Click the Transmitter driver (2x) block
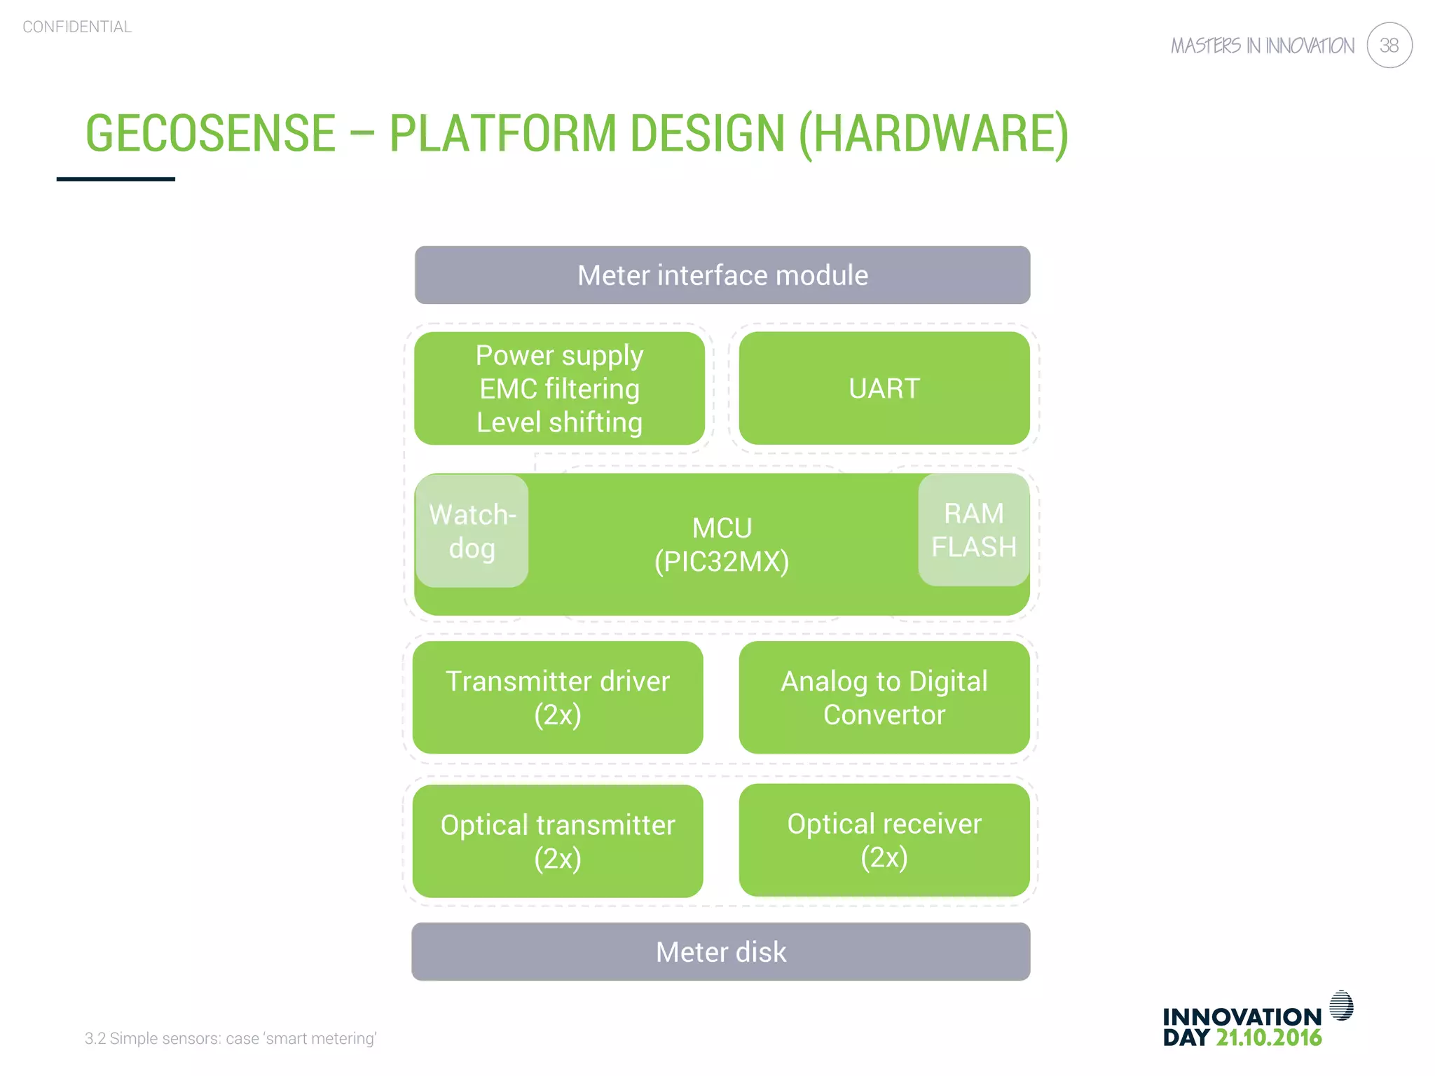This screenshot has height=1076, width=1435. [558, 698]
